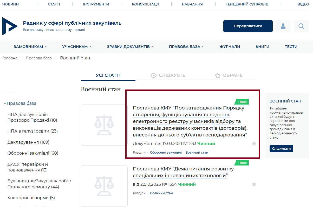Click the scales thumbnail of second document
This screenshot has width=313, height=207.
[x=104, y=186]
